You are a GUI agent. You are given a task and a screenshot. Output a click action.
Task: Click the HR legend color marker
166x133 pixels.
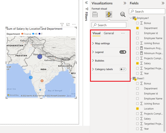(33, 34)
